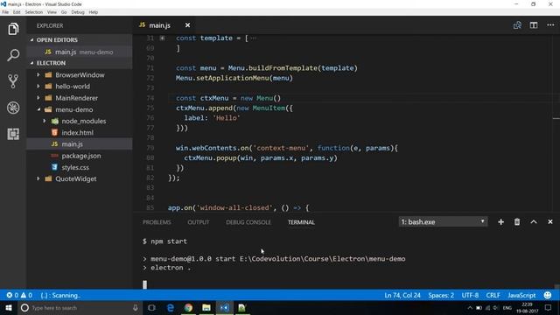Open the Source Control view

click(x=13, y=81)
